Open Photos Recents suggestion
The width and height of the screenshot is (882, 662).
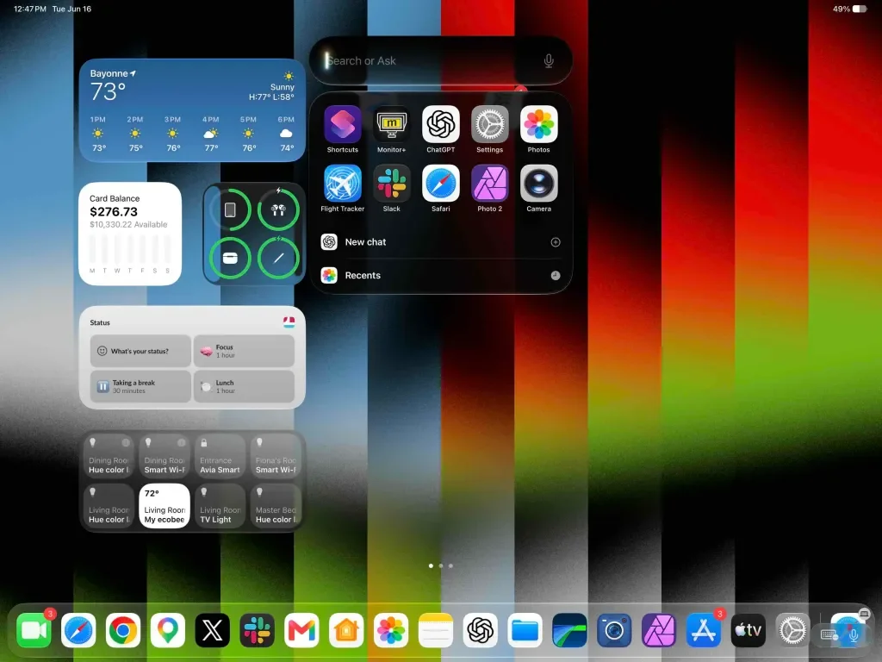pos(440,275)
